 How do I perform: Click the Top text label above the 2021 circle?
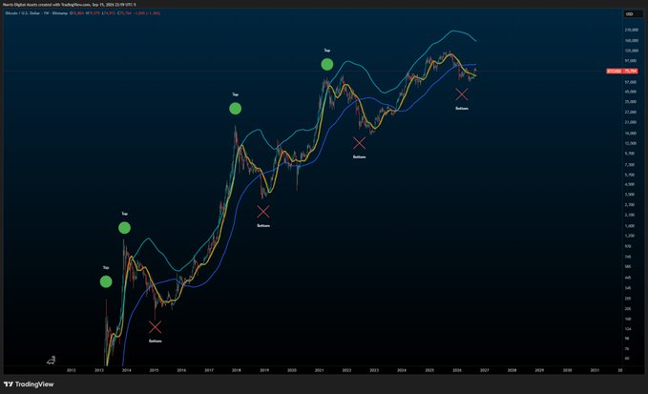[327, 51]
